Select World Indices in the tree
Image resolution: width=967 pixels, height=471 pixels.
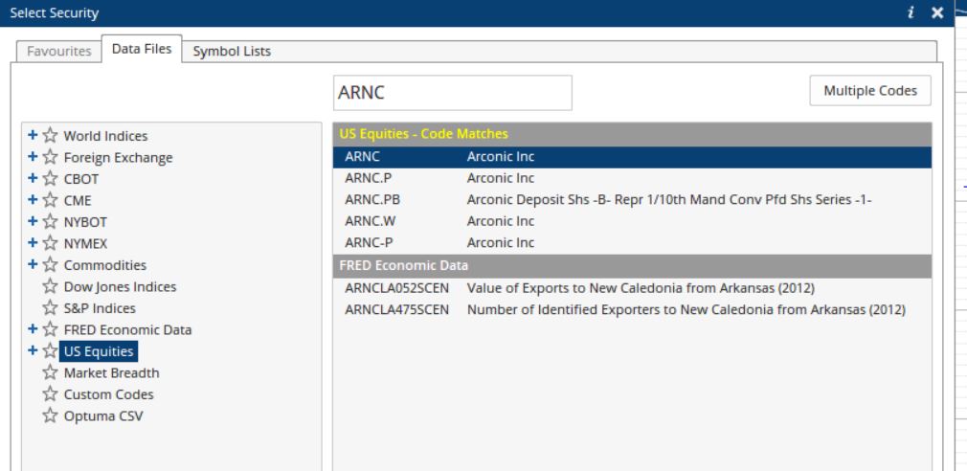[x=105, y=136]
